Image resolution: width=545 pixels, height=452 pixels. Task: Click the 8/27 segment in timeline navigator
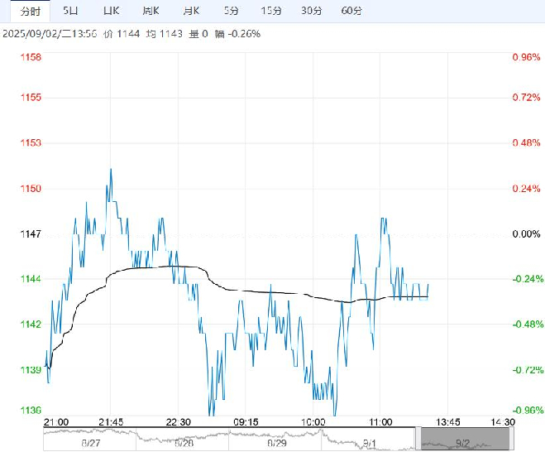pyautogui.click(x=89, y=439)
